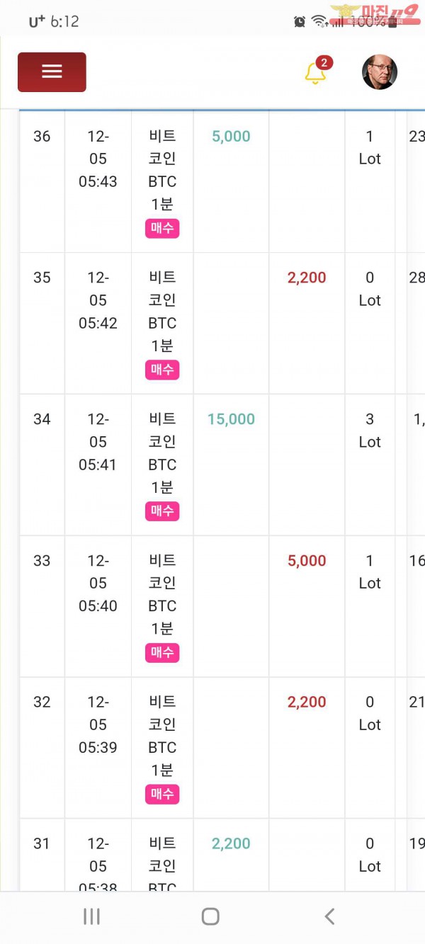Click the 매수 badge in row 34
Viewport: 425px width, 944px height.
(x=162, y=511)
